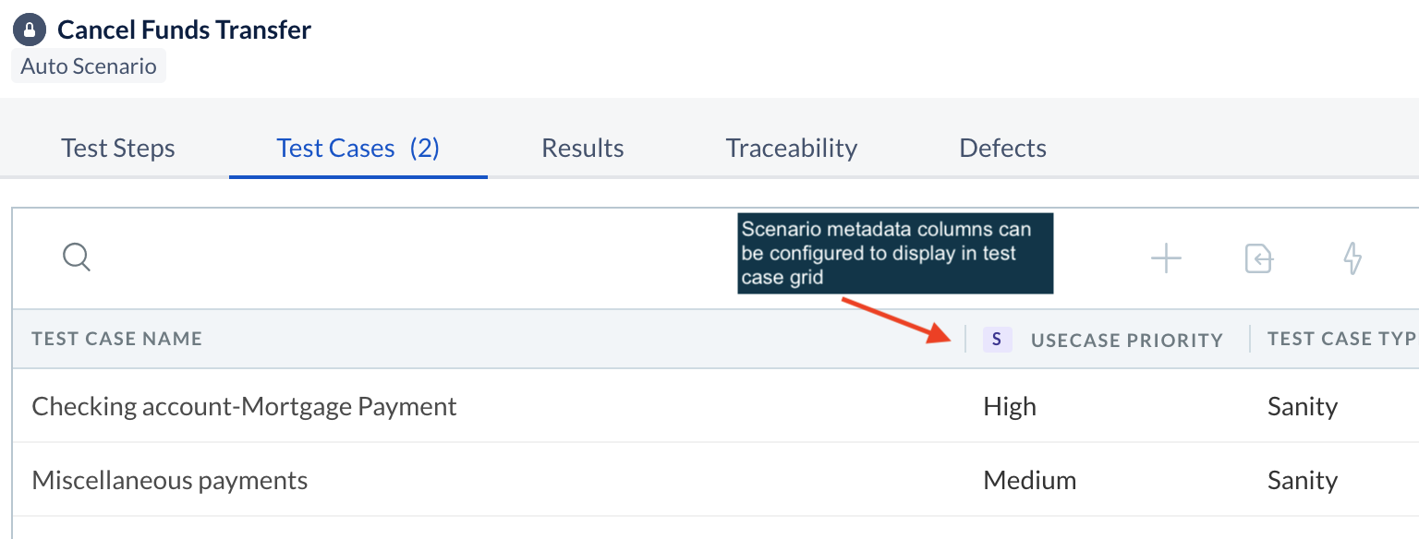Switch to the Test Steps tab

click(118, 149)
